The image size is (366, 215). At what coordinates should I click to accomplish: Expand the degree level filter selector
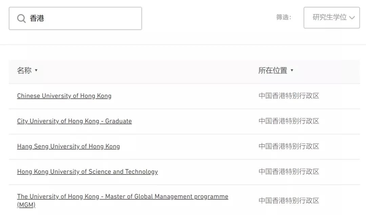[331, 18]
